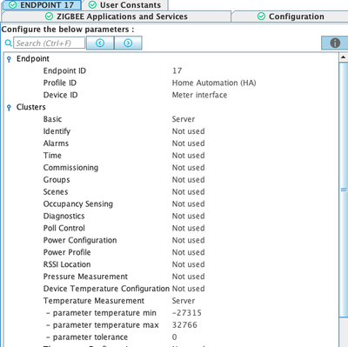Collapse the Endpoint tree node
This screenshot has height=347, width=348.
[x=9, y=59]
